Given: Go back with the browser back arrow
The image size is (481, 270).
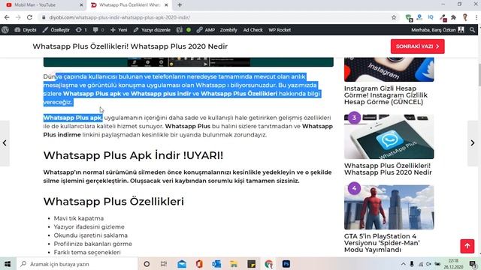Looking at the screenshot, I should click(x=7, y=17).
